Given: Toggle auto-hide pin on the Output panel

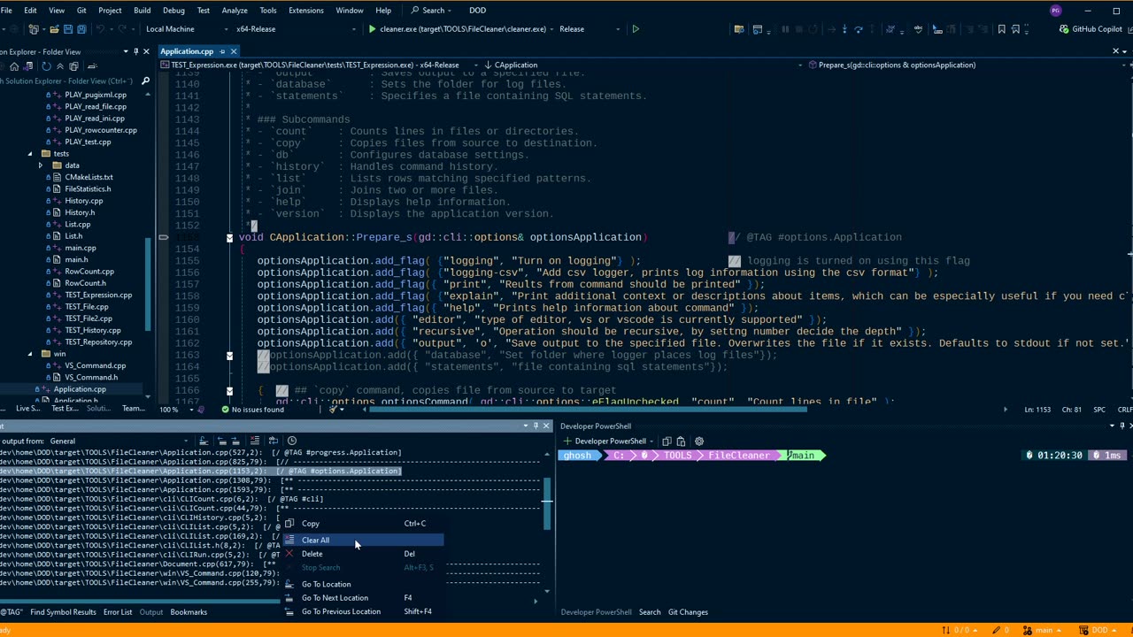Looking at the screenshot, I should click(x=536, y=426).
